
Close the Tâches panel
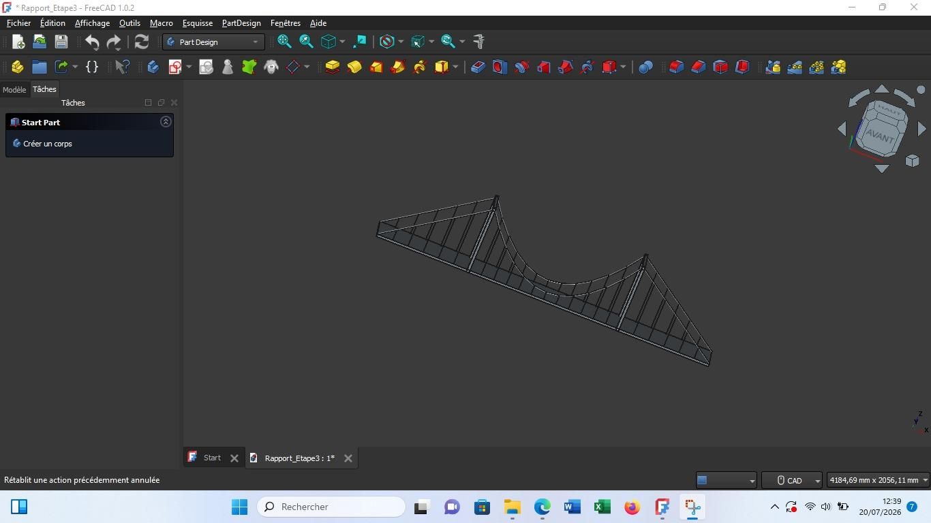[x=174, y=103]
